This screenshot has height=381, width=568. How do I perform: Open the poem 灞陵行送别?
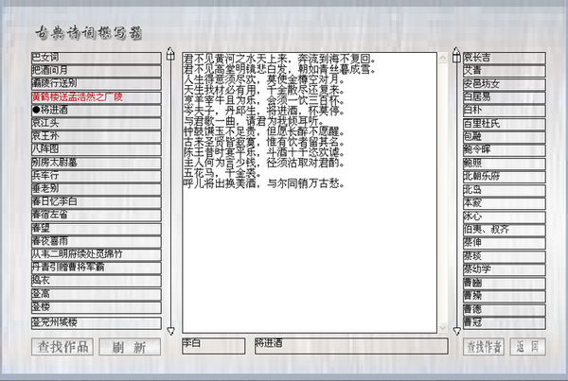[x=97, y=83]
